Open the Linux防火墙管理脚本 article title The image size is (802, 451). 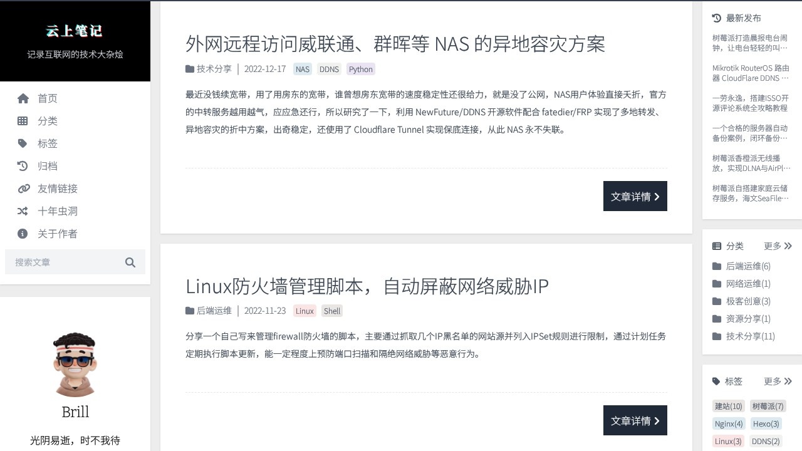click(x=366, y=286)
